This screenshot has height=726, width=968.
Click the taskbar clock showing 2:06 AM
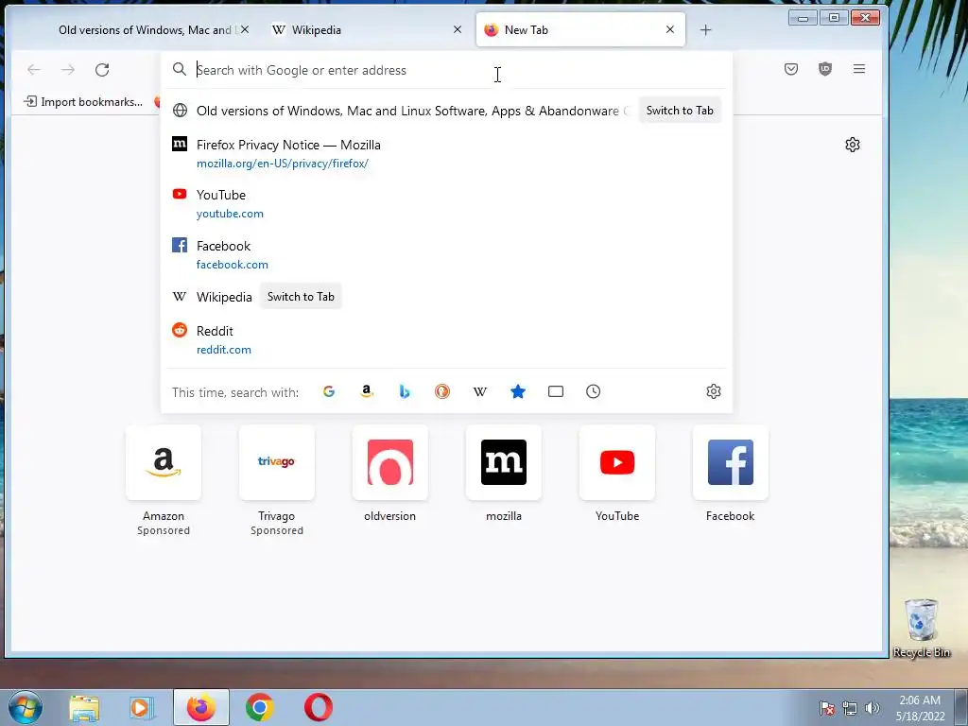pos(920,708)
